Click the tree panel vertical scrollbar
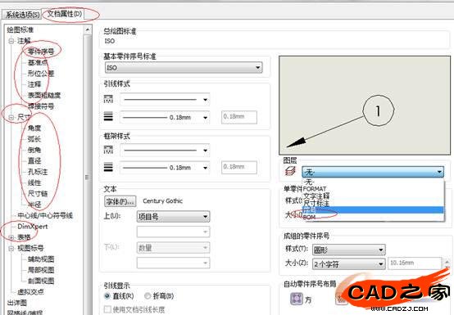The image size is (454, 315). [x=88, y=173]
